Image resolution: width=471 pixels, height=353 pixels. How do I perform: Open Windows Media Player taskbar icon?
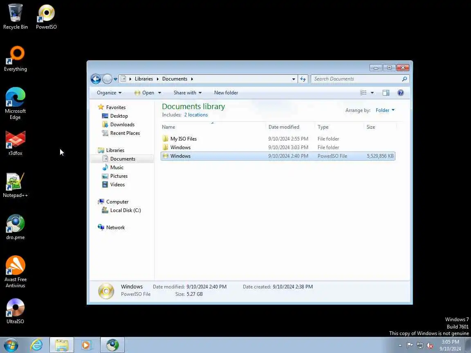(x=87, y=345)
